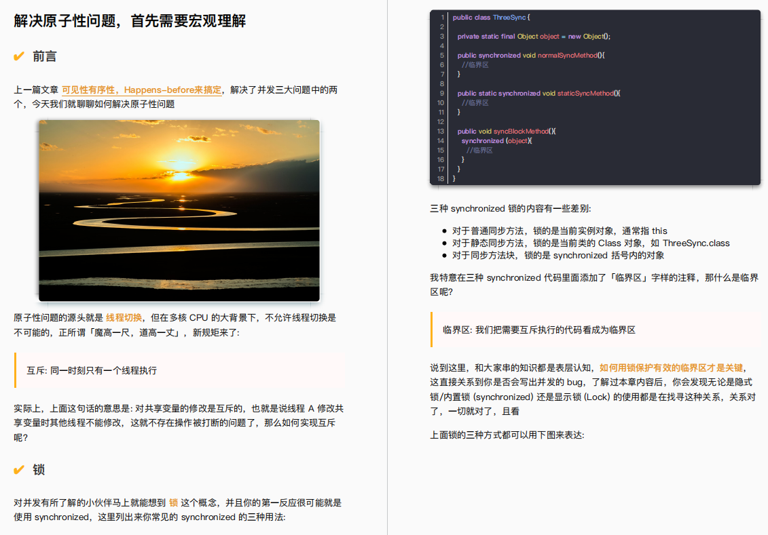This screenshot has width=768, height=535.
Task: Click text 三种 synchronized 锁的内容有一些差别
Action: [x=511, y=209]
